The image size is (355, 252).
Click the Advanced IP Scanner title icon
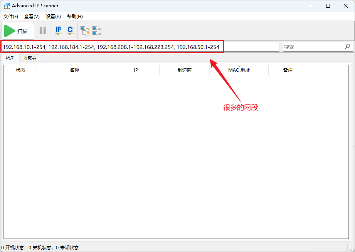[x=7, y=6]
